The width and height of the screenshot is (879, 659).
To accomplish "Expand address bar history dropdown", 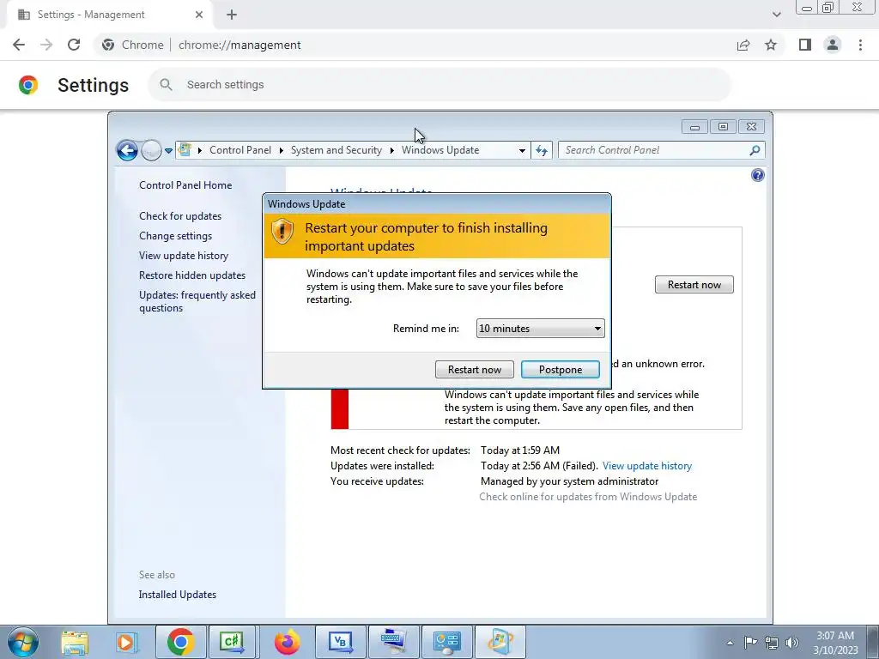I will [x=522, y=151].
